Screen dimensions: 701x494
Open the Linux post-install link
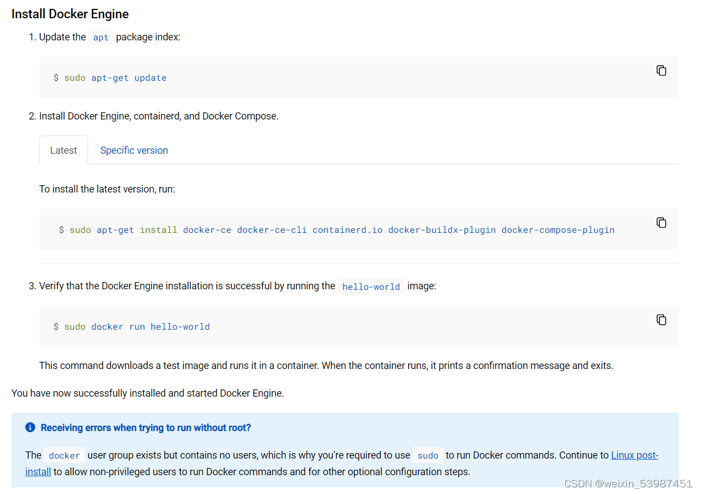pos(635,455)
